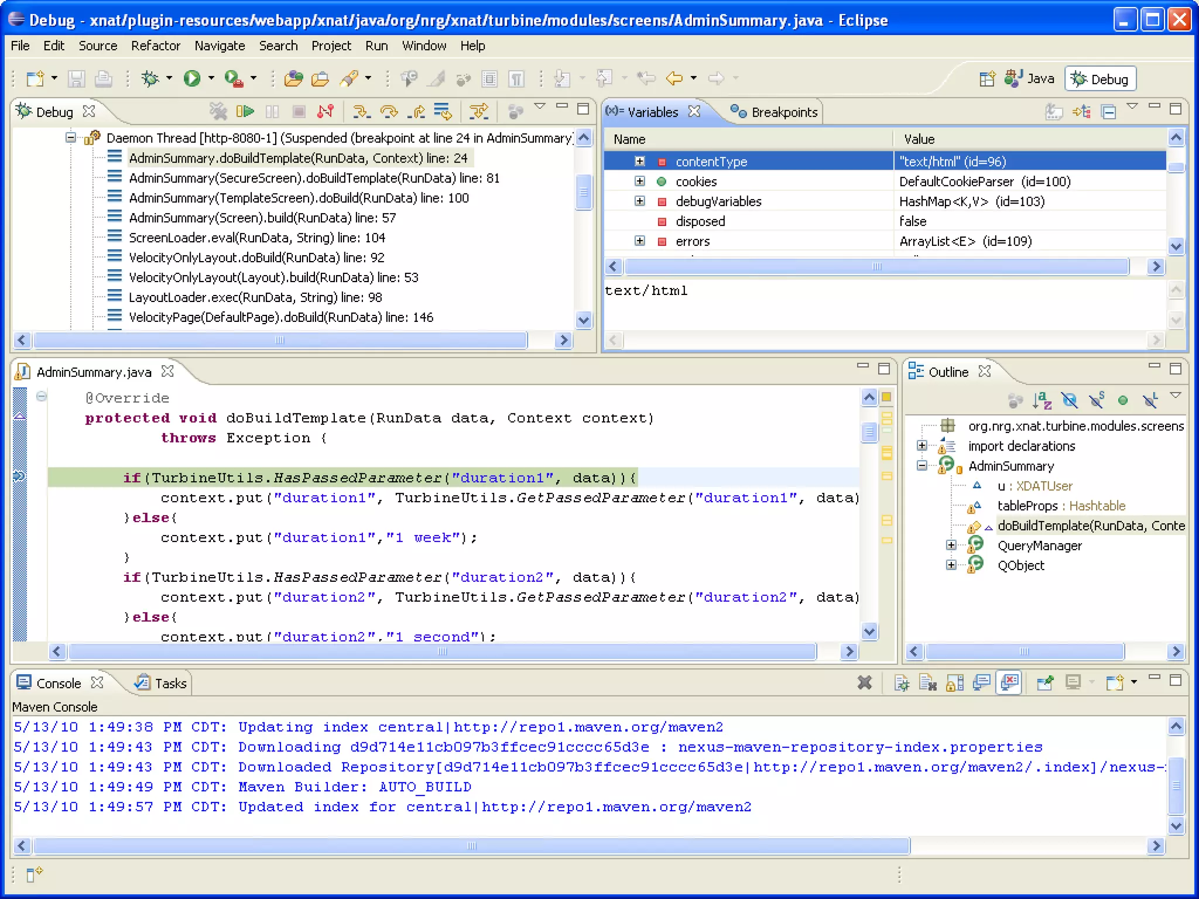Click the Save toolbar icon
This screenshot has height=899, width=1199.
tap(77, 78)
